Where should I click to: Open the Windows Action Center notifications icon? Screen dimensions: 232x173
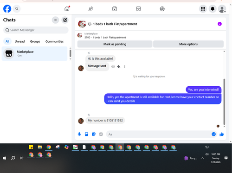coord(226,158)
